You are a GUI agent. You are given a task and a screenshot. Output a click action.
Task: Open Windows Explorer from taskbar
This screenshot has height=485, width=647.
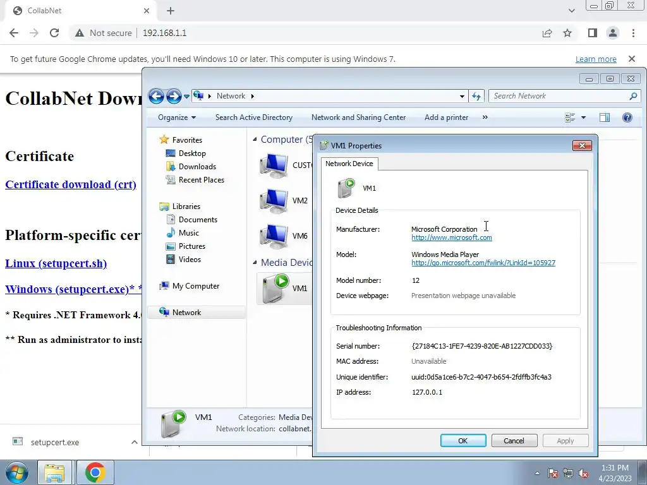pyautogui.click(x=54, y=472)
